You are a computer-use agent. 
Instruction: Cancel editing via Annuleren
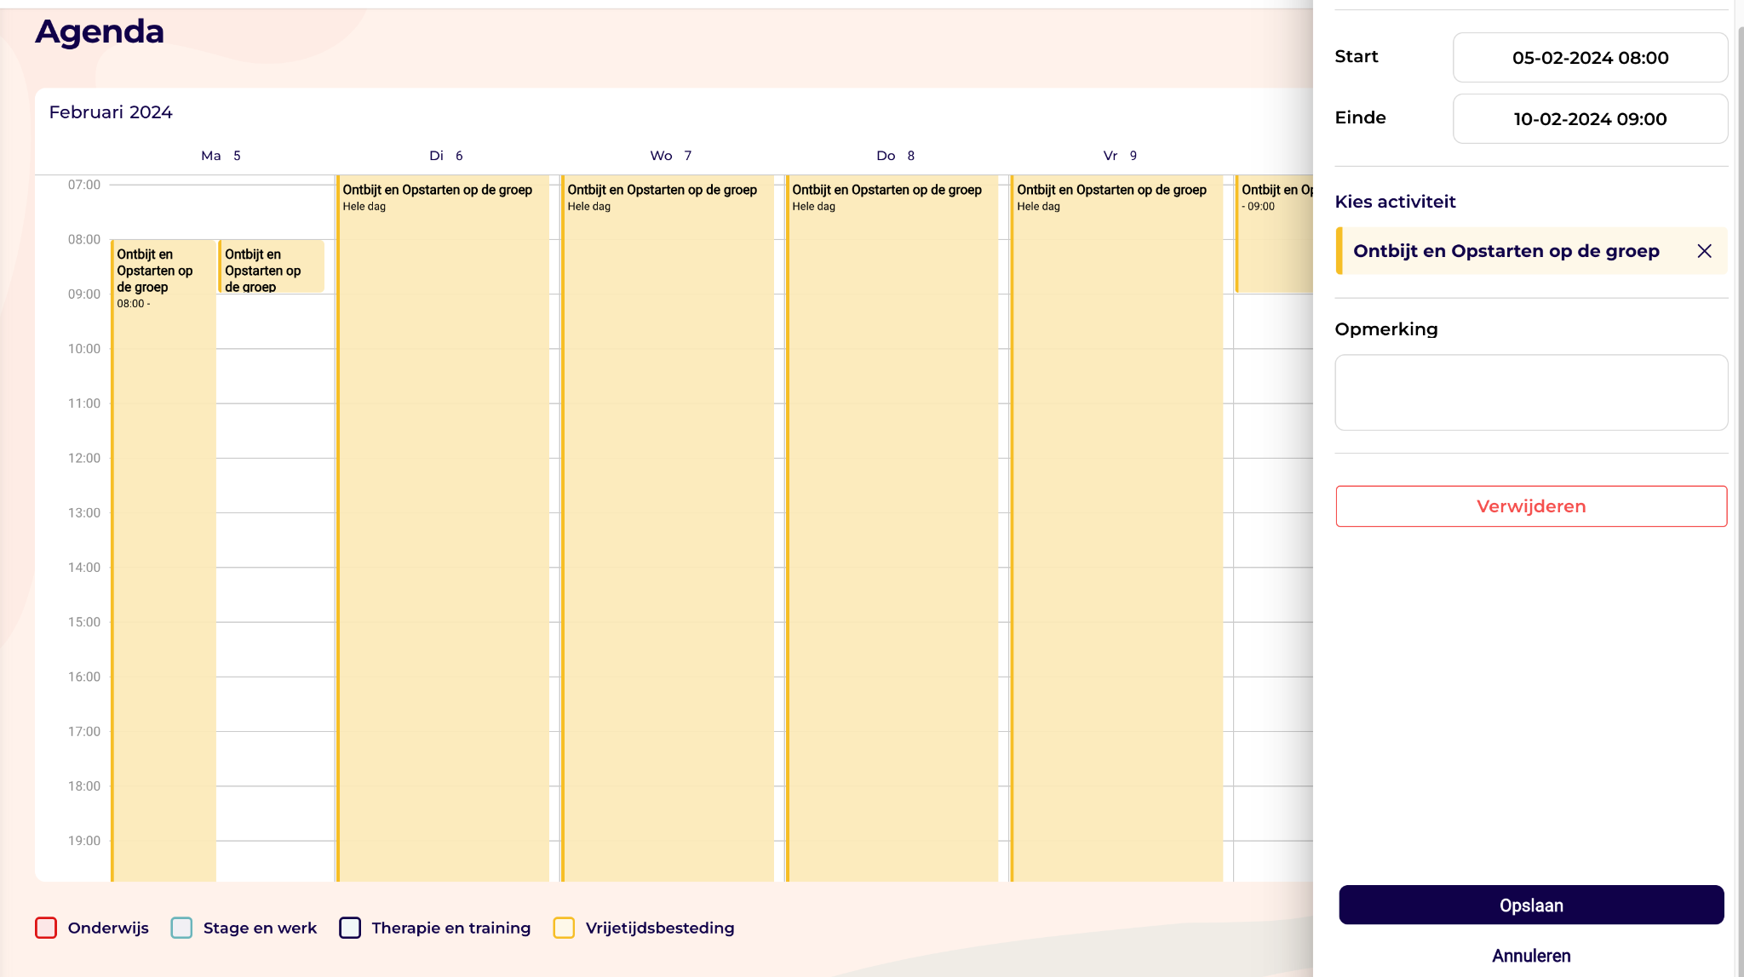tap(1531, 956)
